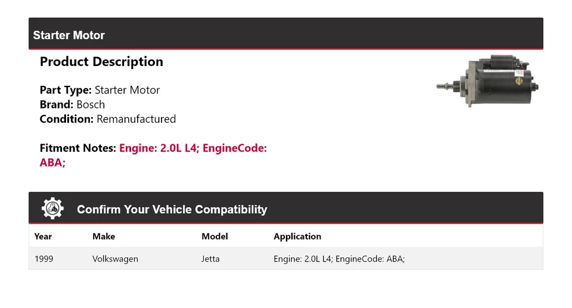
Task: Click the bold Fitment Notes label
Action: 78,148
